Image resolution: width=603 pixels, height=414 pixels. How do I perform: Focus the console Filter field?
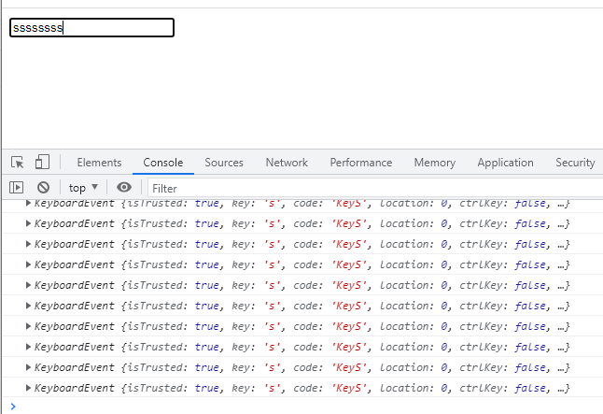click(x=375, y=189)
